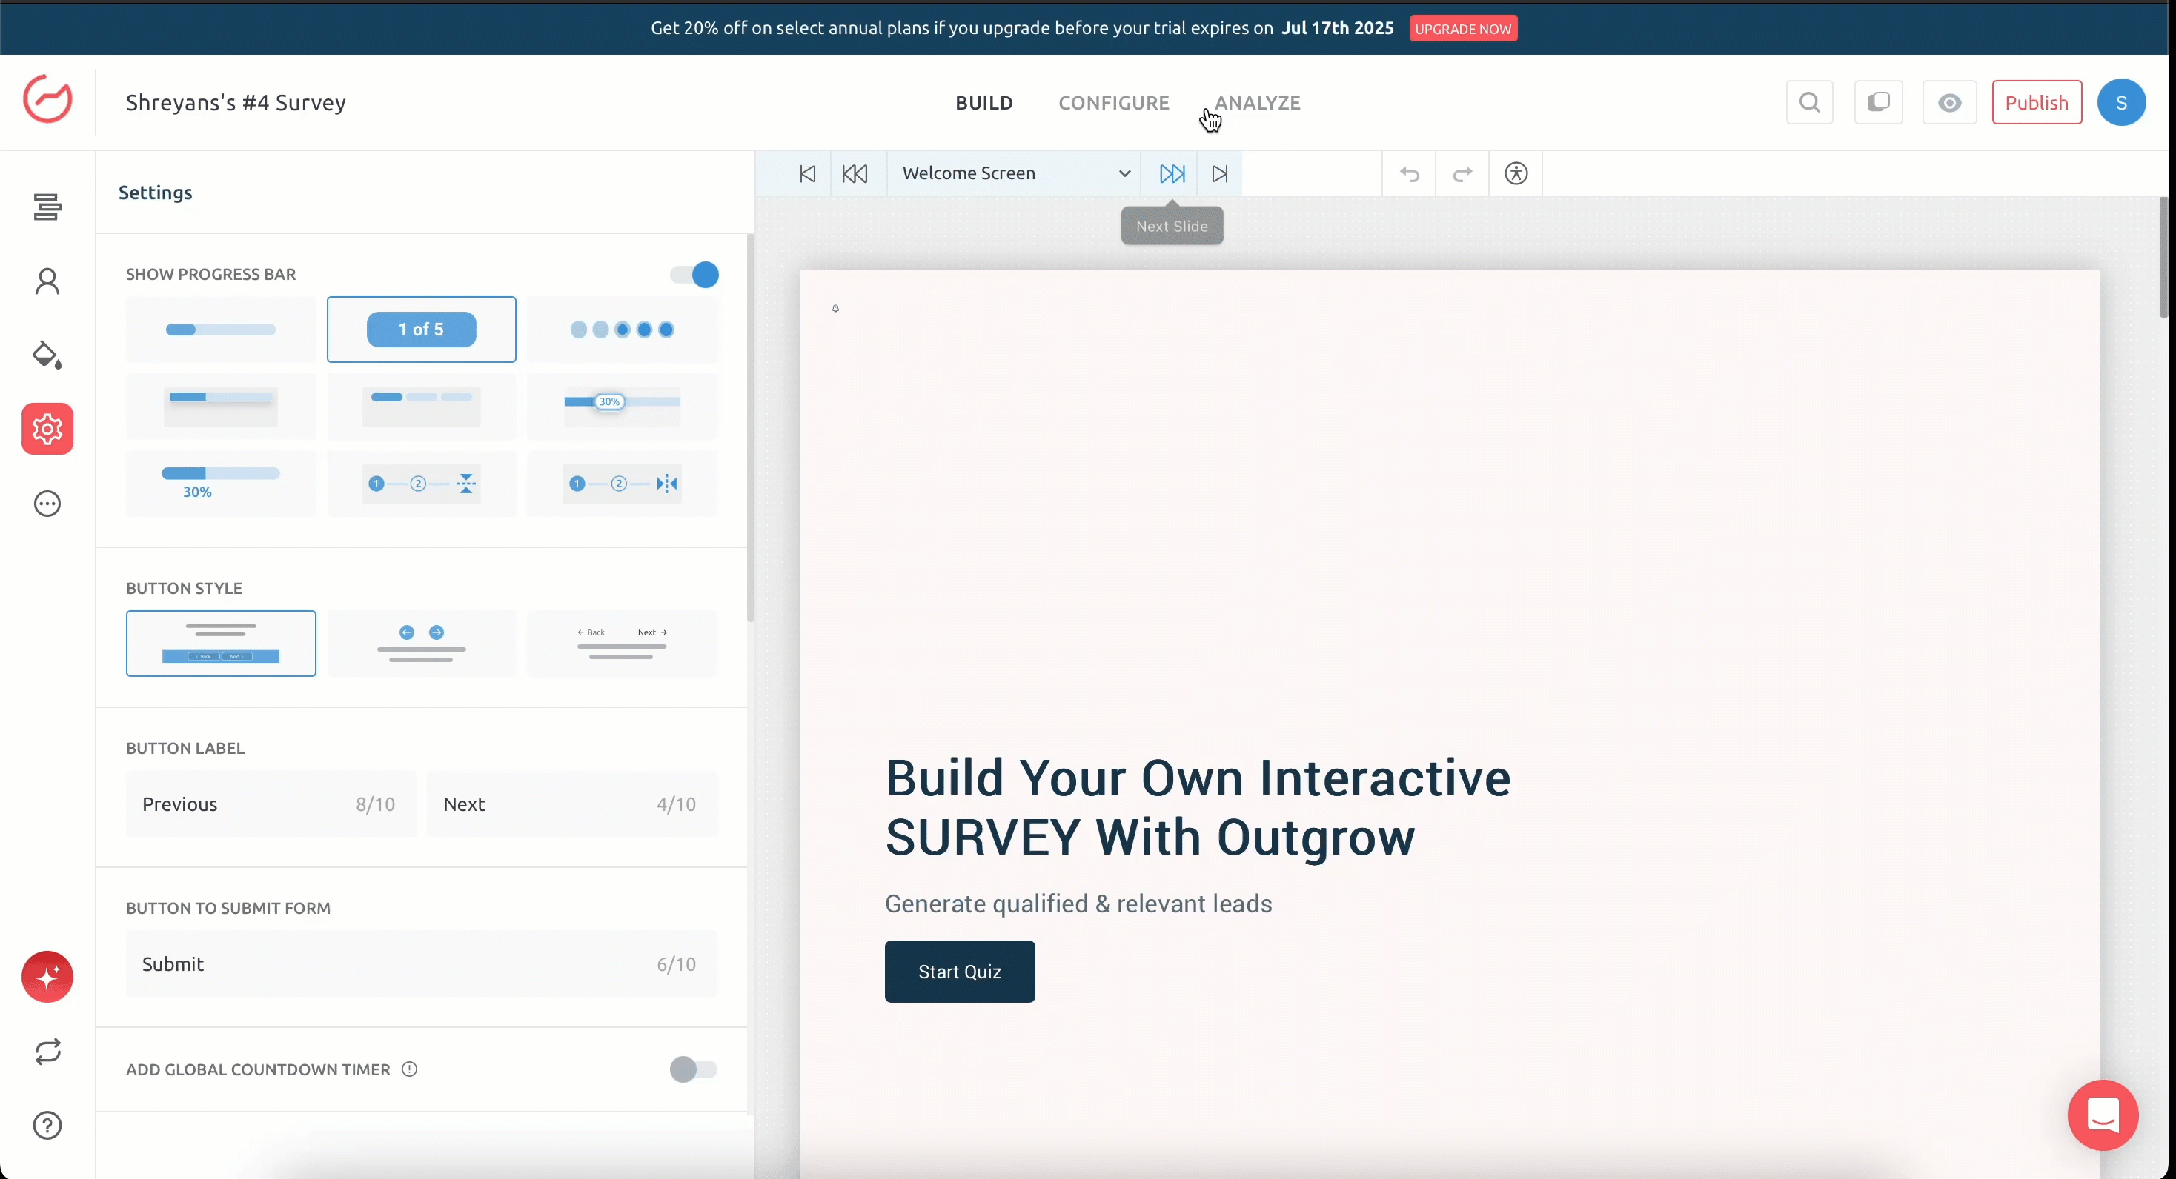This screenshot has width=2176, height=1179.
Task: Switch to the ANALYZE tab
Action: point(1258,102)
